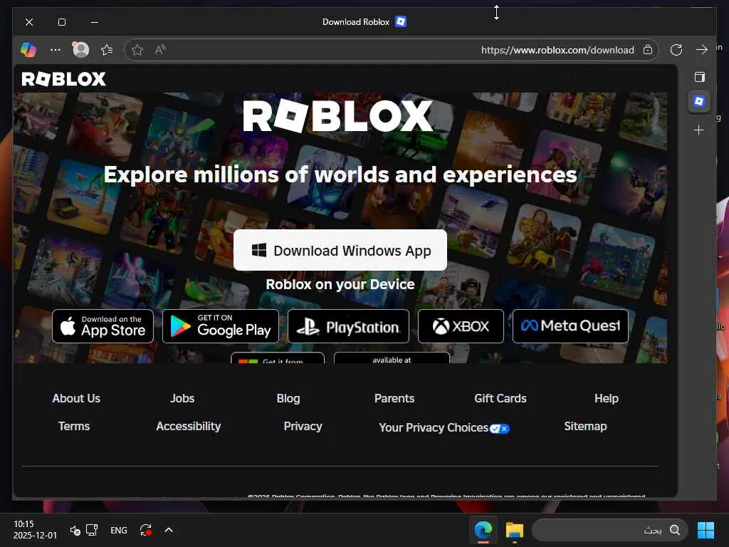
Task: Open the Windows Start menu
Action: click(706, 530)
